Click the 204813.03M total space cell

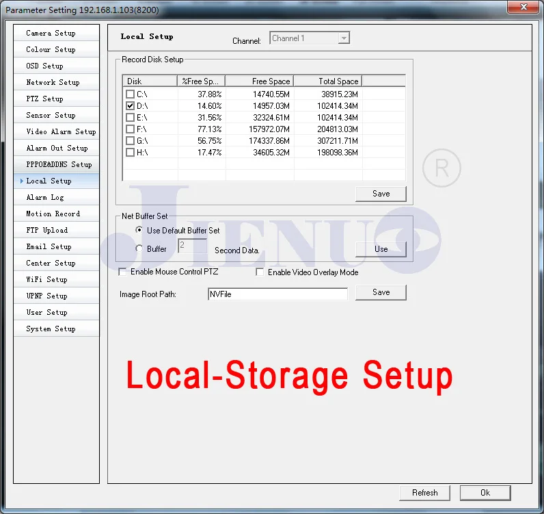point(337,129)
